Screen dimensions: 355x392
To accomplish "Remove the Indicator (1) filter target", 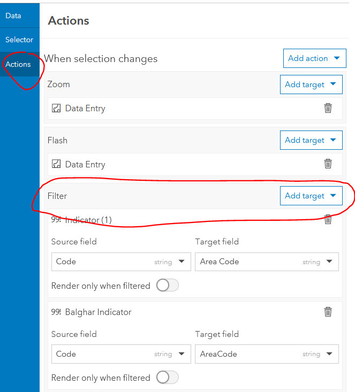I will coord(328,220).
